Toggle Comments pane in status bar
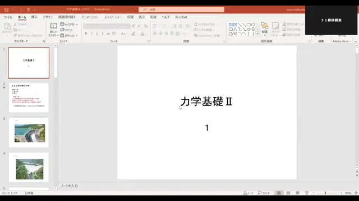The image size is (359, 201). [264, 193]
